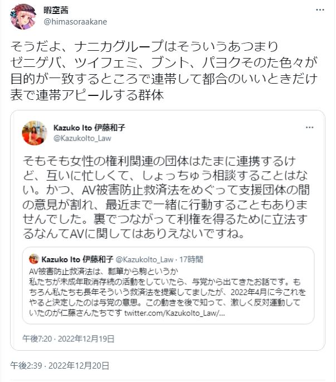The image size is (336, 382).
Task: Select the nested quote's 'Kazuko Ito 伊藤和子' name
Action: (x=80, y=259)
